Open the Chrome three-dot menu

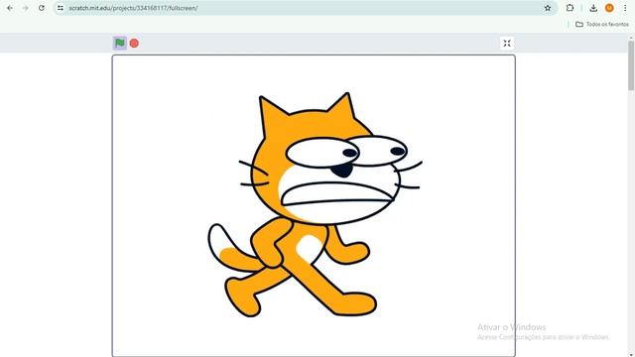625,8
